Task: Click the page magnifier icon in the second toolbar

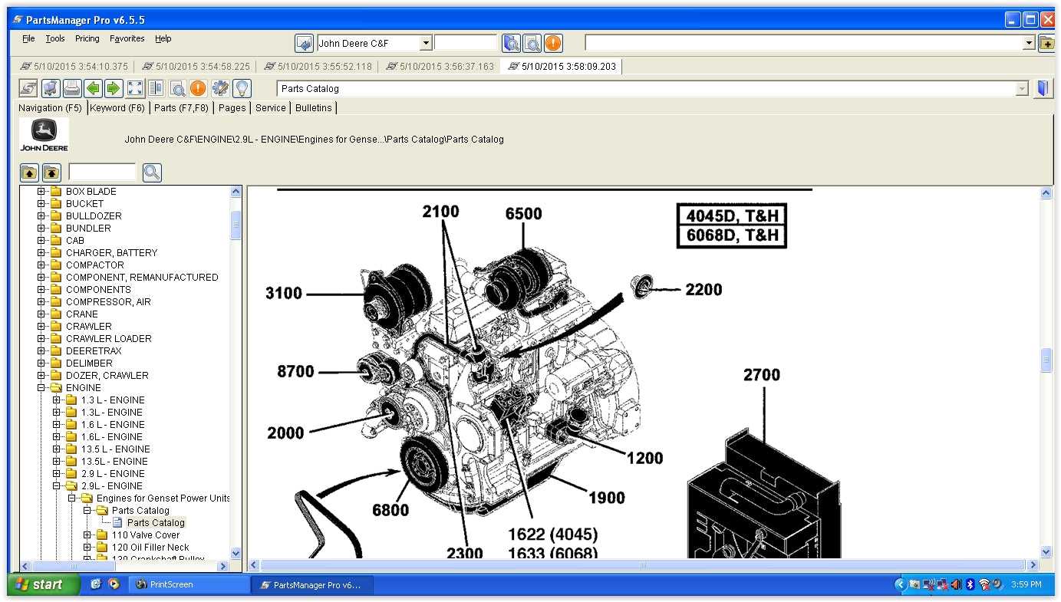Action: click(177, 88)
